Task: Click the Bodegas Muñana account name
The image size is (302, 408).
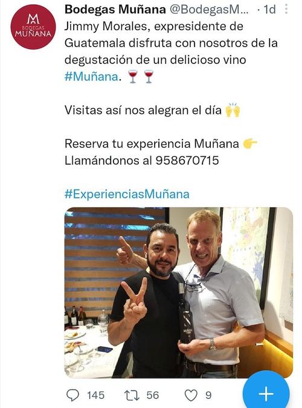Action: click(115, 10)
